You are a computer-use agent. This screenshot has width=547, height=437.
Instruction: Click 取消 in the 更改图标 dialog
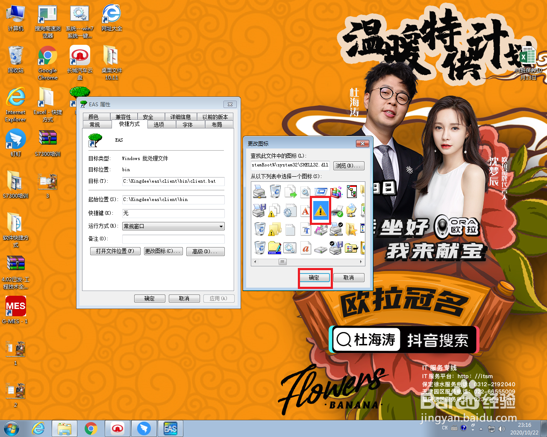(x=349, y=278)
